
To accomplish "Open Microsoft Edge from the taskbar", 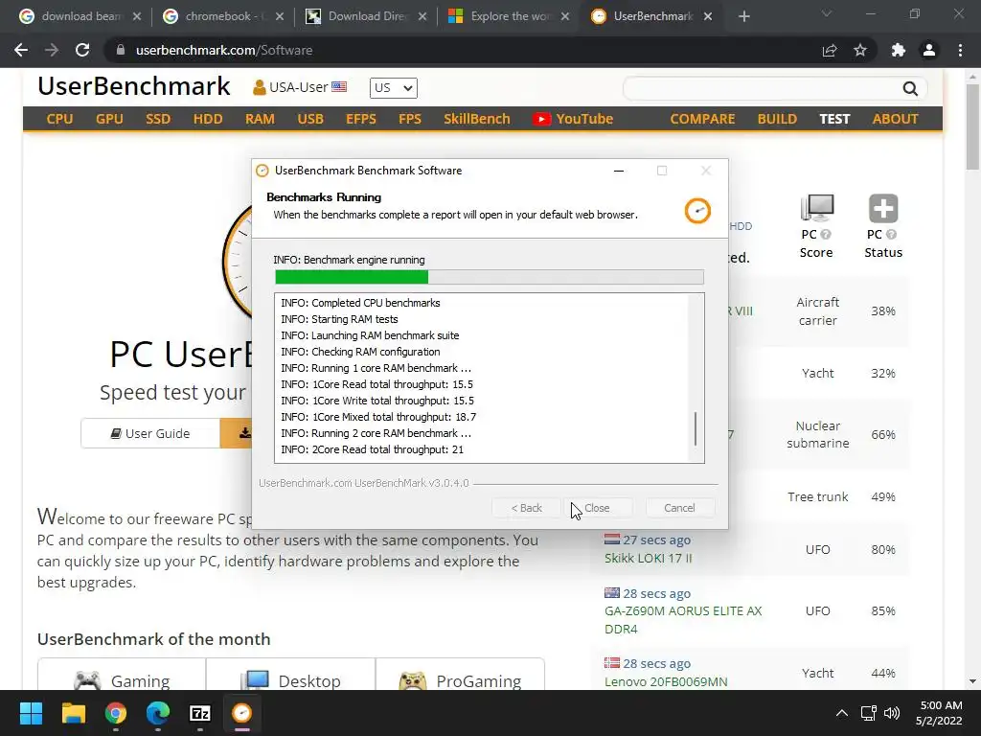I will (158, 713).
